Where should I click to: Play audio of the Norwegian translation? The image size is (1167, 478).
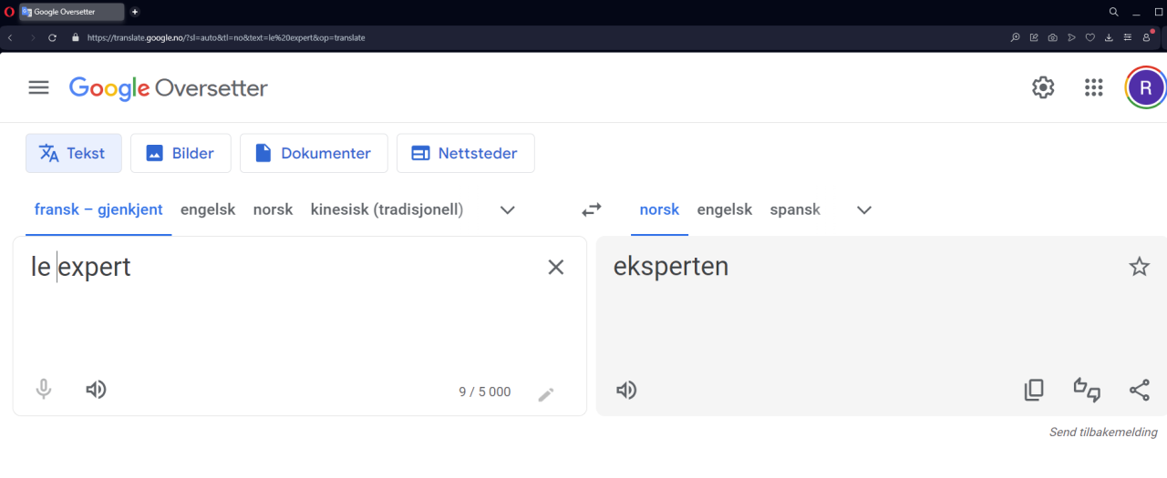coord(626,391)
